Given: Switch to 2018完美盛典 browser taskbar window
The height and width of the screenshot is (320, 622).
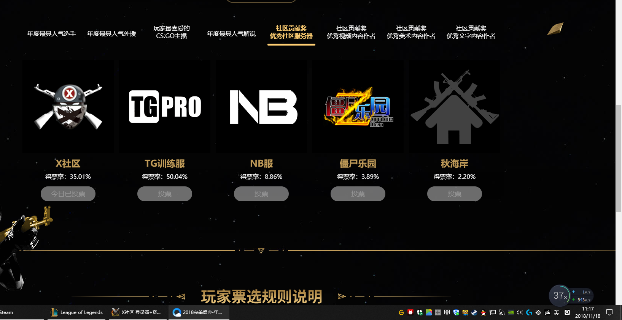Looking at the screenshot, I should [199, 312].
